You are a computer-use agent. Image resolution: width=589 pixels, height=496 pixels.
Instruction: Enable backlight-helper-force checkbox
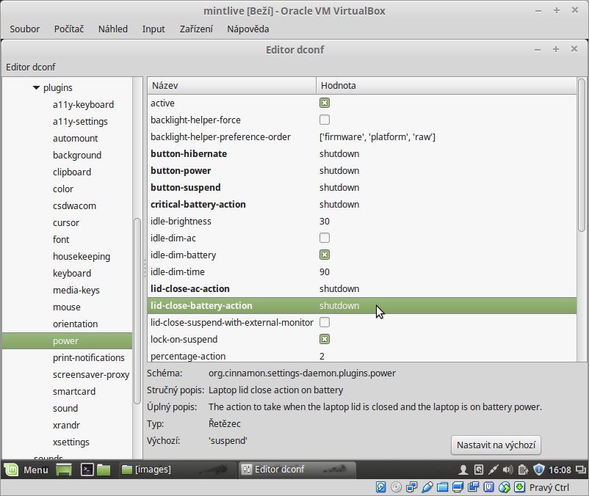point(325,120)
